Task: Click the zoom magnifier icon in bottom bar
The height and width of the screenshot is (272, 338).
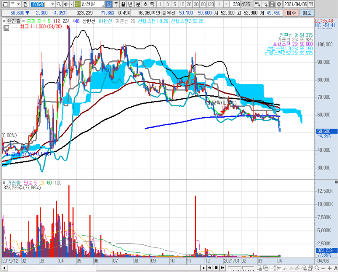Action: [317, 268]
